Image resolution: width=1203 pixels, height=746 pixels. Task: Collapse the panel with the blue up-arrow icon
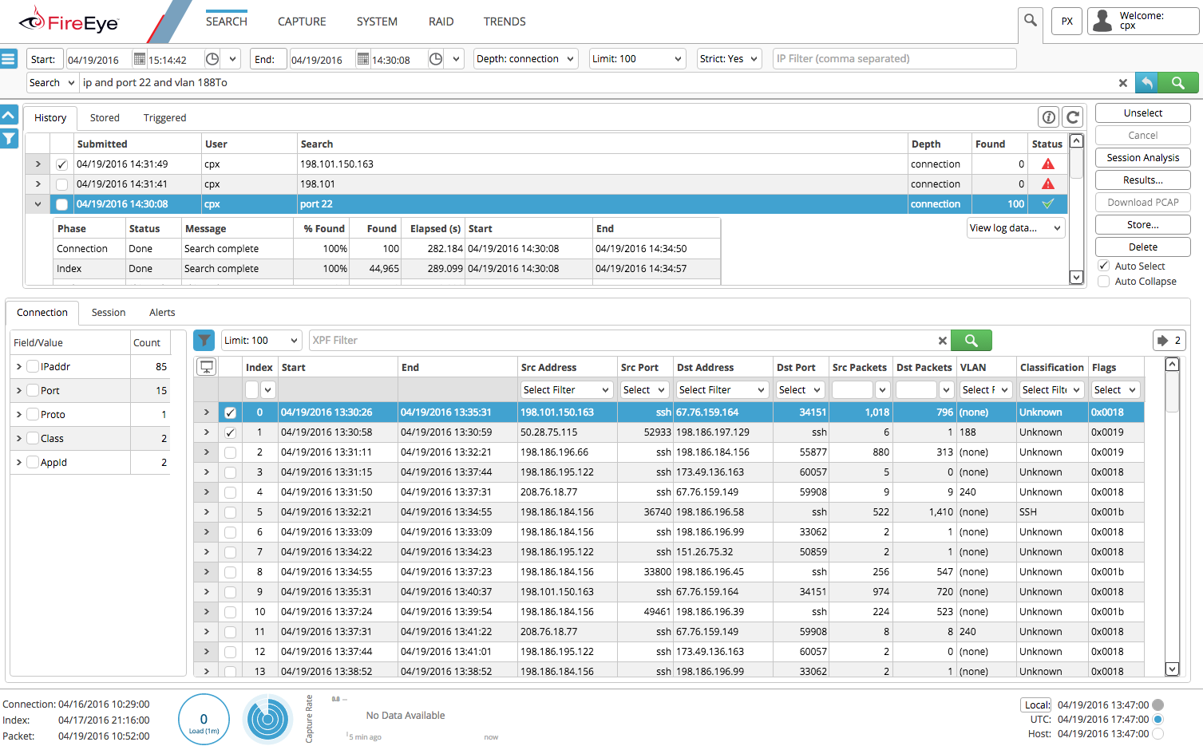point(9,115)
